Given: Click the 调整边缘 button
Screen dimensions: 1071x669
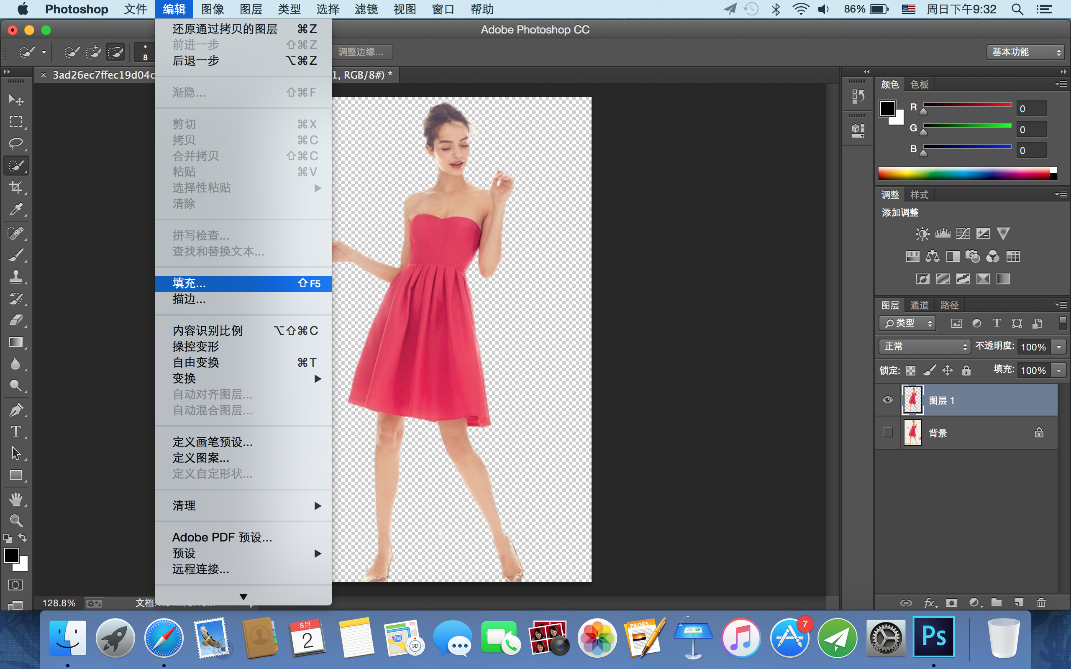Looking at the screenshot, I should click(363, 51).
